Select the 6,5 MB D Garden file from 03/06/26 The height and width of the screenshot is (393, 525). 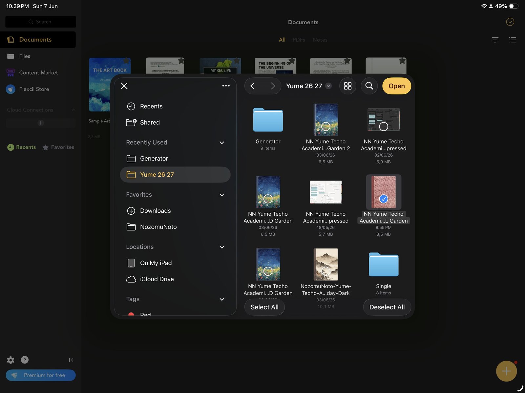tap(268, 192)
